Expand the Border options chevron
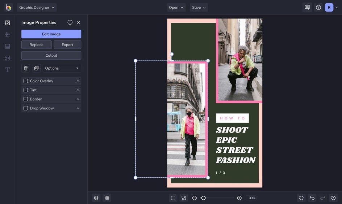 78,99
